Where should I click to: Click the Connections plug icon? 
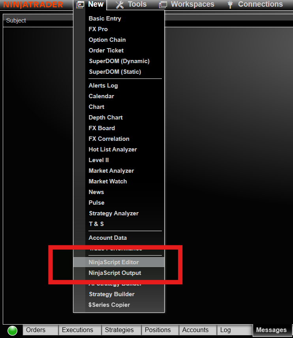pyautogui.click(x=230, y=4)
